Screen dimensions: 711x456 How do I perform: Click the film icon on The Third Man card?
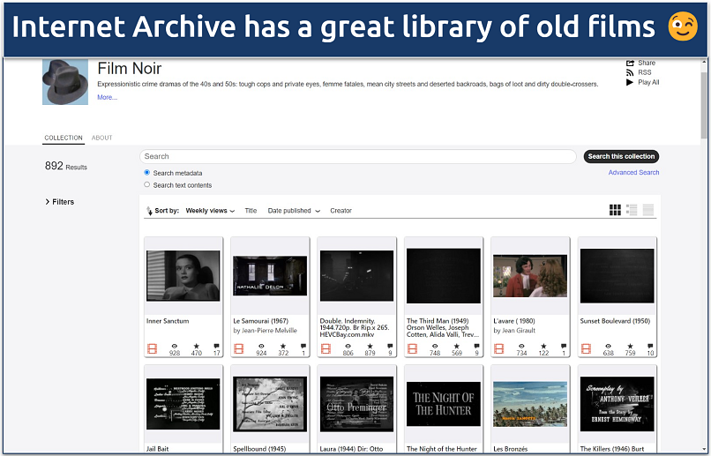[x=412, y=349]
